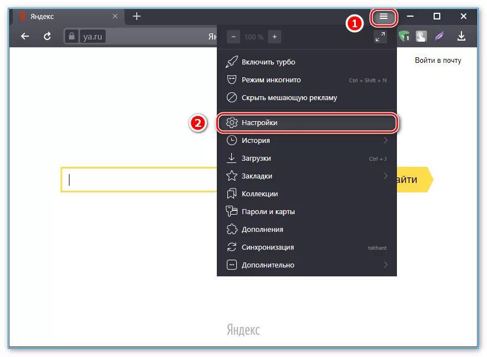Click the settings gear icon

(232, 123)
